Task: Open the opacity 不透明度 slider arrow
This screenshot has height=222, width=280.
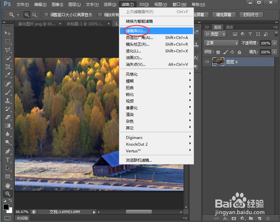Action: coord(275,43)
